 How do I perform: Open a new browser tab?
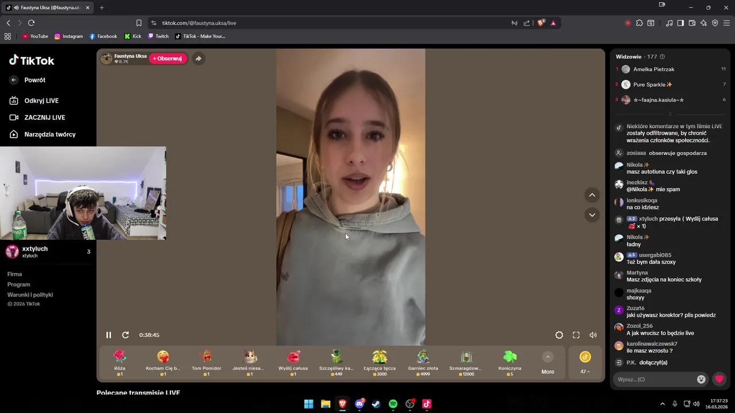[102, 7]
